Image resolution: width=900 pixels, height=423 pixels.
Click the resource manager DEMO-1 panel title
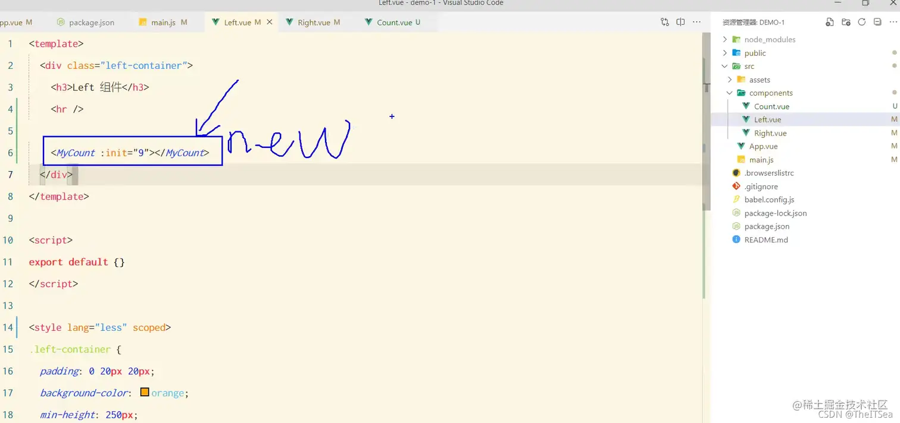click(x=754, y=23)
